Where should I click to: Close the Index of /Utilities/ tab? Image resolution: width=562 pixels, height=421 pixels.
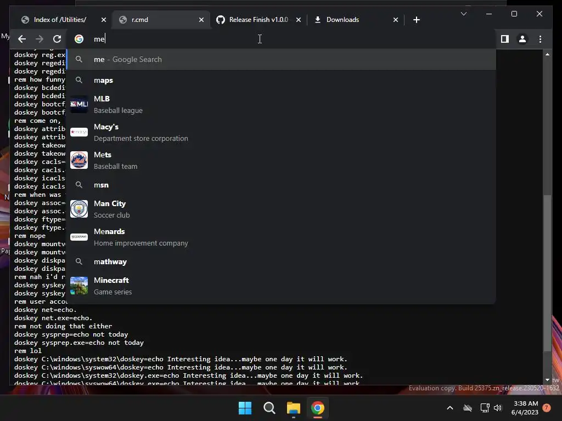pos(104,20)
